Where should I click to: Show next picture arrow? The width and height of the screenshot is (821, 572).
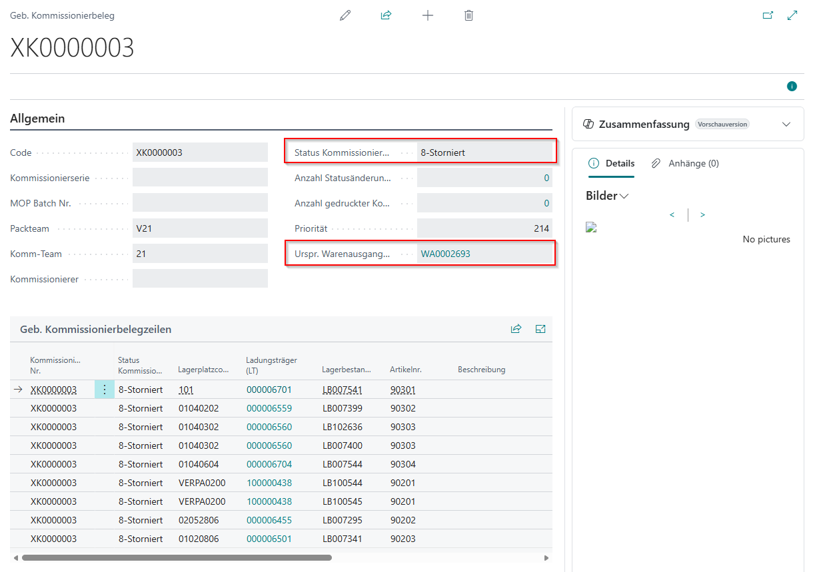(x=702, y=214)
